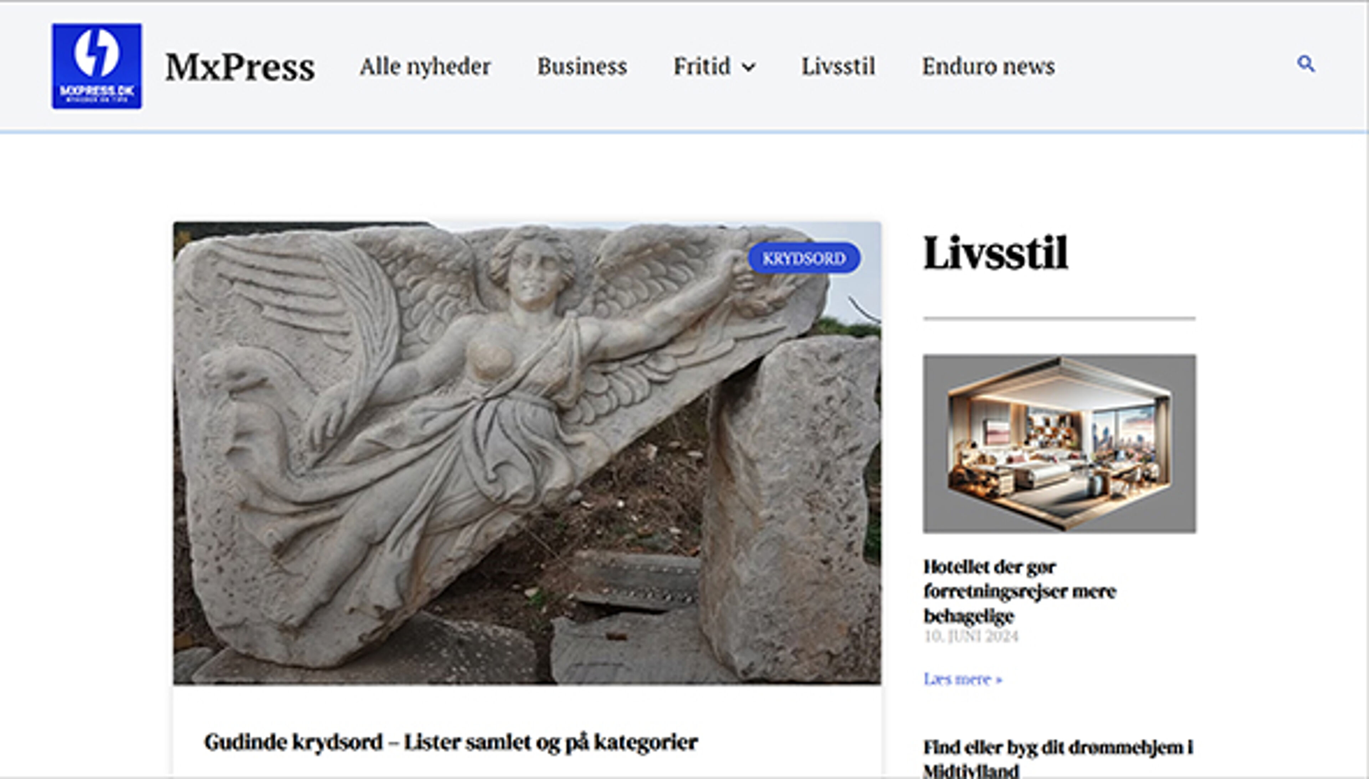Click the article date 10. JUNI 2024
Screen dimensions: 1369x779
click(971, 637)
